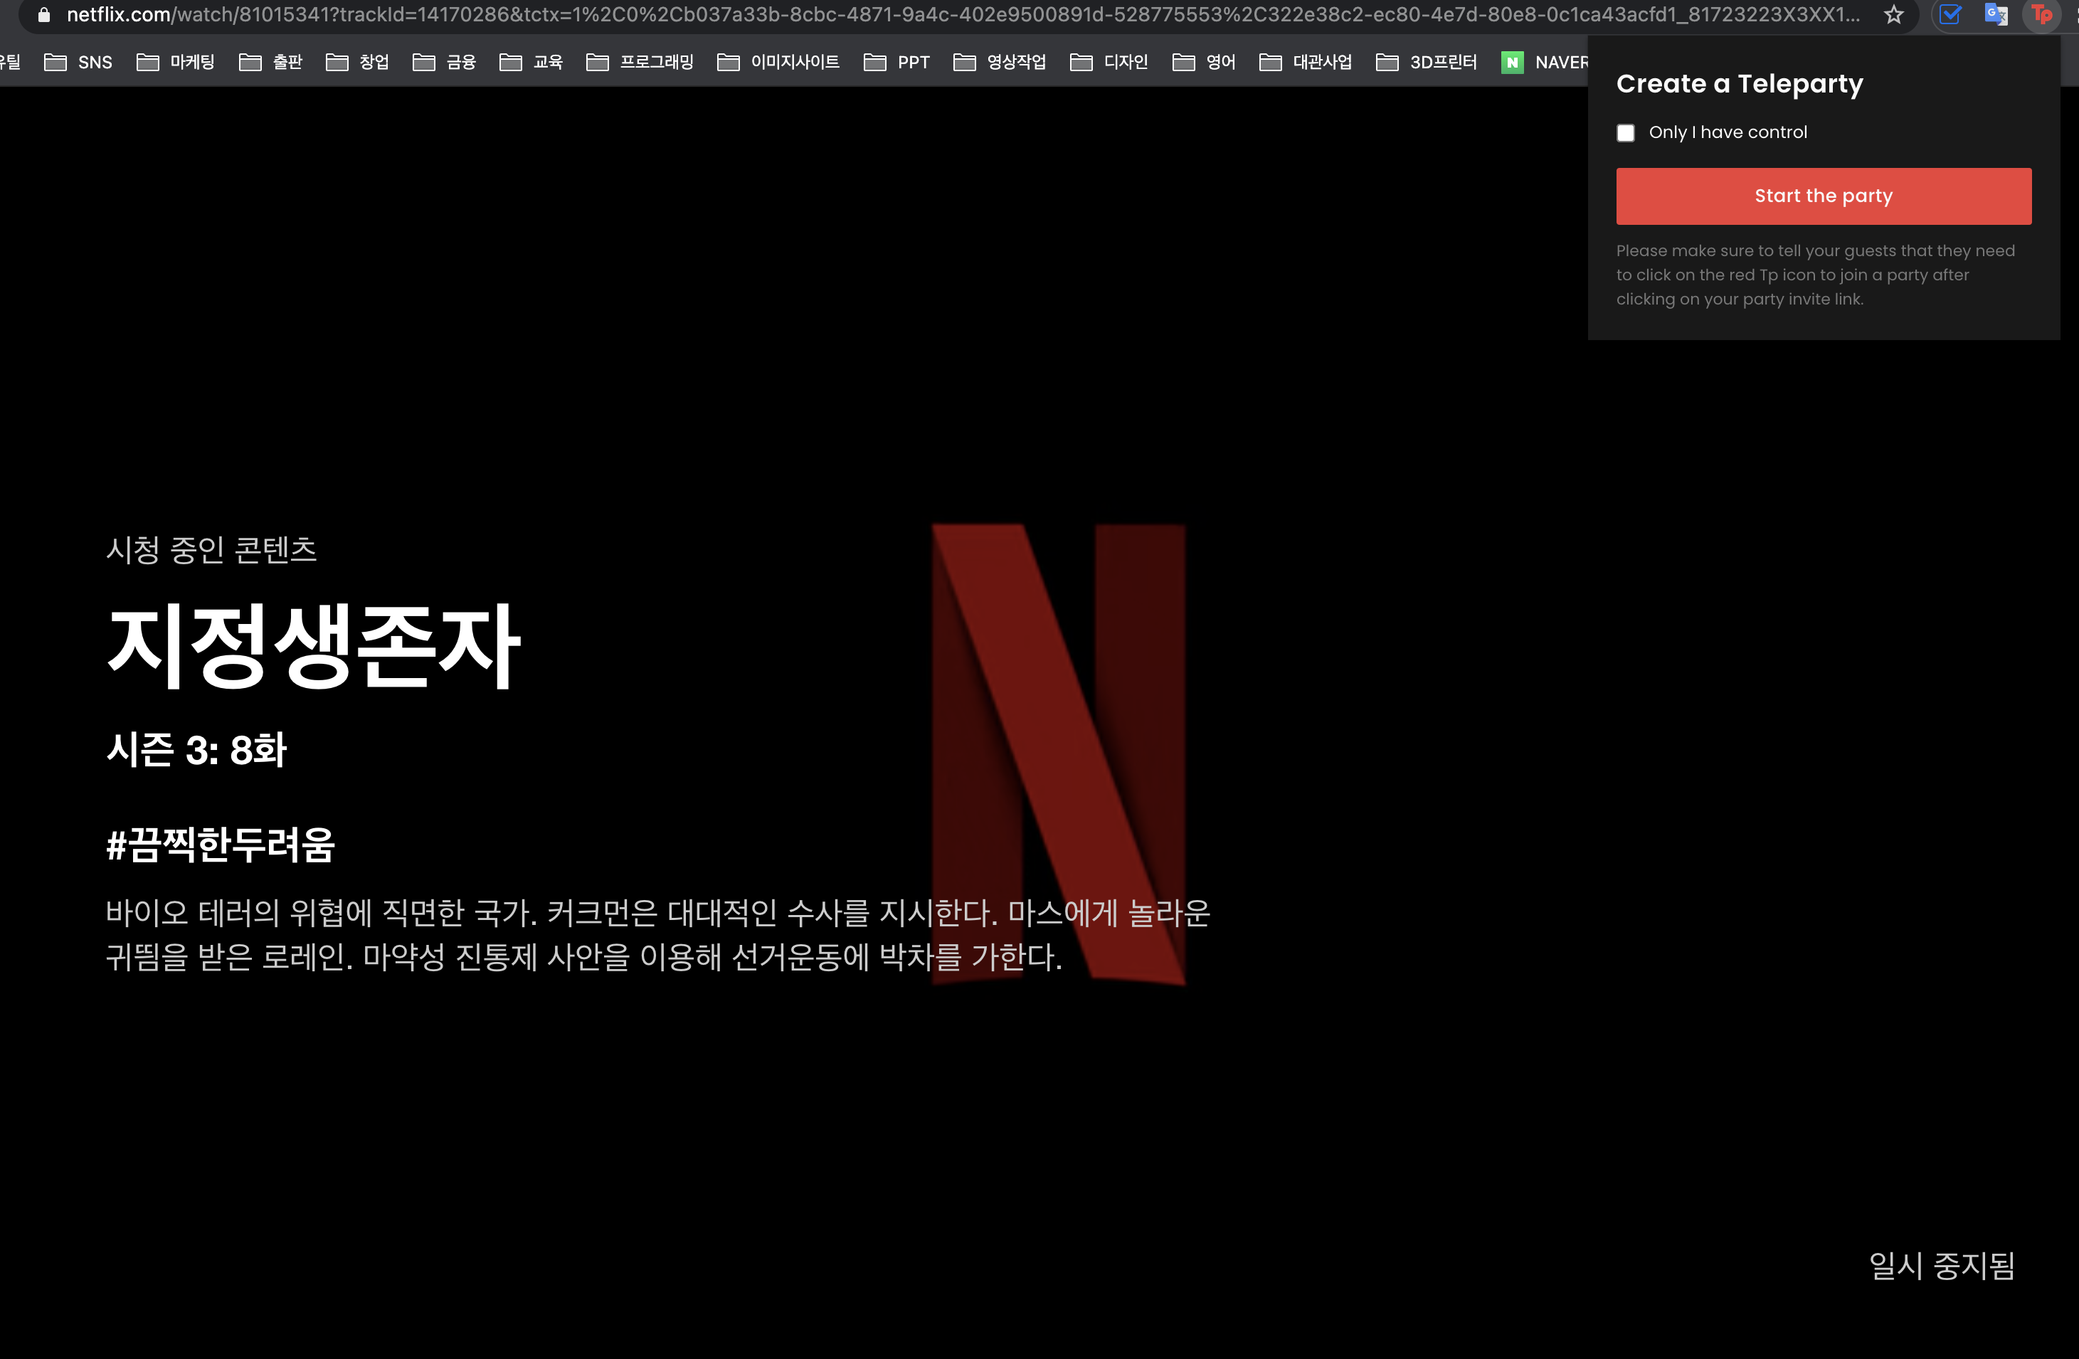2079x1359 pixels.
Task: Click the Teleparty Tp extension icon
Action: tap(2041, 15)
